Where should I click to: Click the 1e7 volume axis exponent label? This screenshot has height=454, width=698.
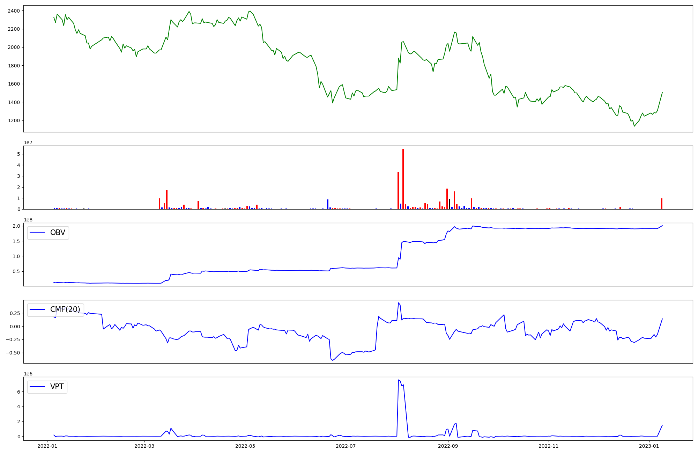[x=28, y=142]
